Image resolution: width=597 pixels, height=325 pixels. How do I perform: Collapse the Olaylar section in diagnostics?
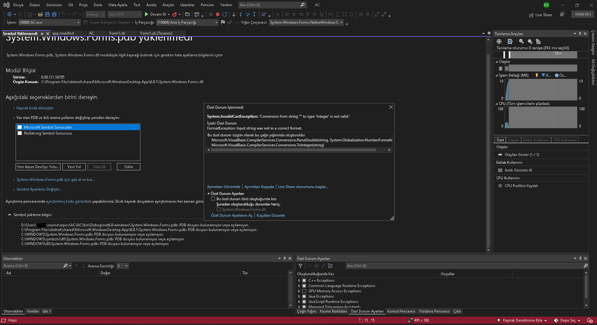[x=497, y=62]
